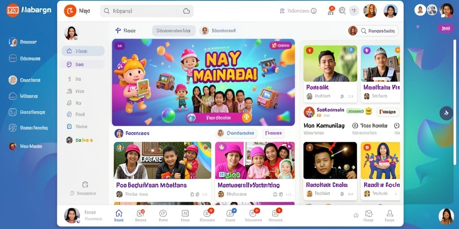The height and width of the screenshot is (229, 459).
Task: Click the green badge next to 'Sookonnsels'
Action: [355, 111]
